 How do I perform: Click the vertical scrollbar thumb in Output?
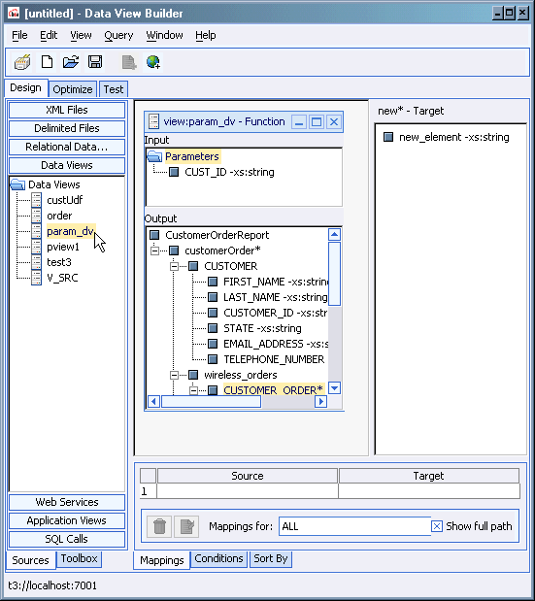coord(335,274)
